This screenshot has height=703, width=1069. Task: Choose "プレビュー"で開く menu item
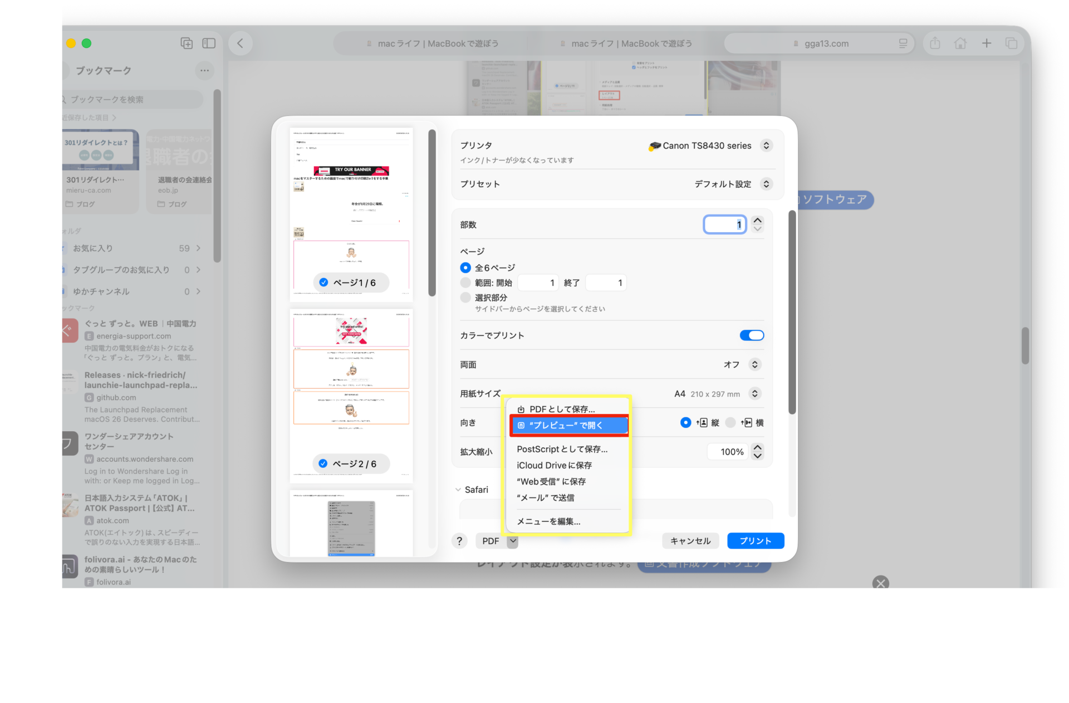click(570, 425)
